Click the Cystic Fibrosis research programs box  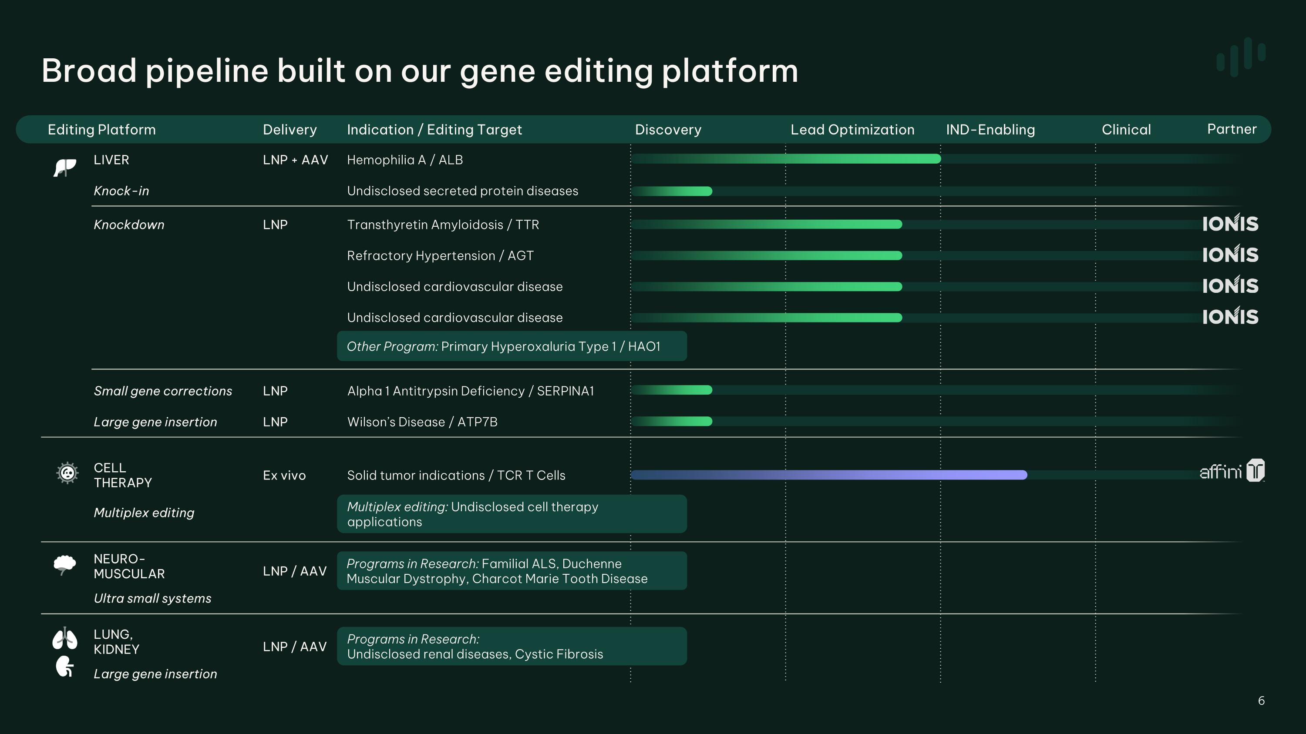tap(512, 647)
